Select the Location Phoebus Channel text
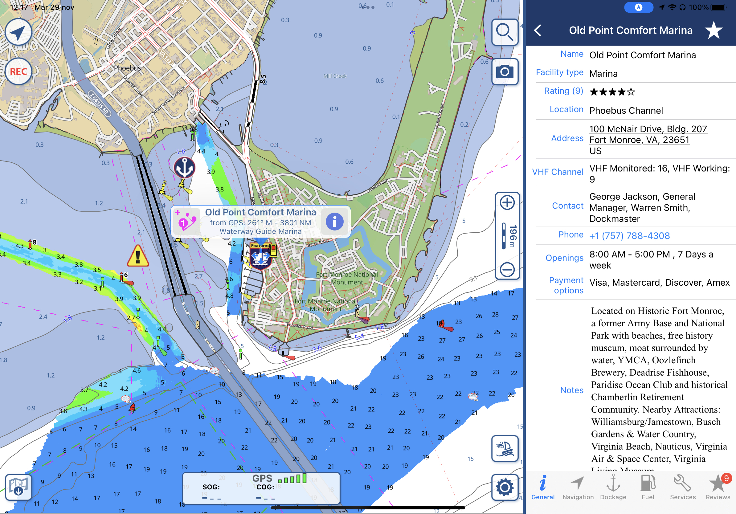The width and height of the screenshot is (736, 514). tap(626, 111)
